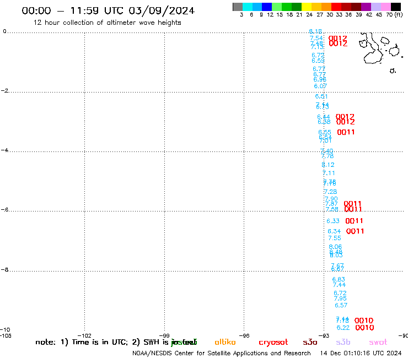The width and height of the screenshot is (408, 358).
Task: Pick the bright red legend color swatch
Action: tap(336, 7)
